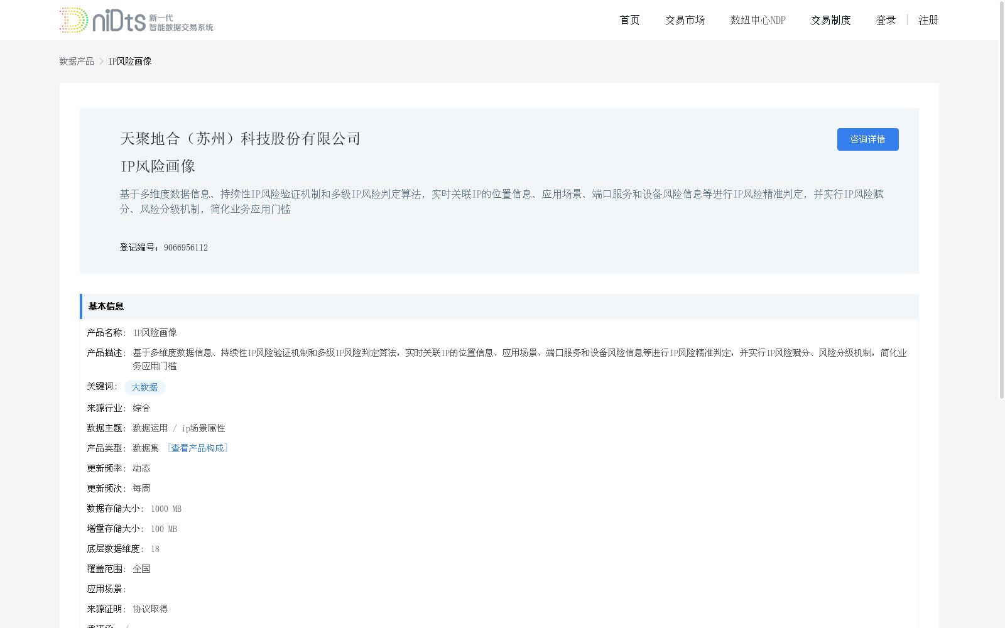Select data theme value 数据运用
Image resolution: width=1005 pixels, height=628 pixels.
point(150,428)
